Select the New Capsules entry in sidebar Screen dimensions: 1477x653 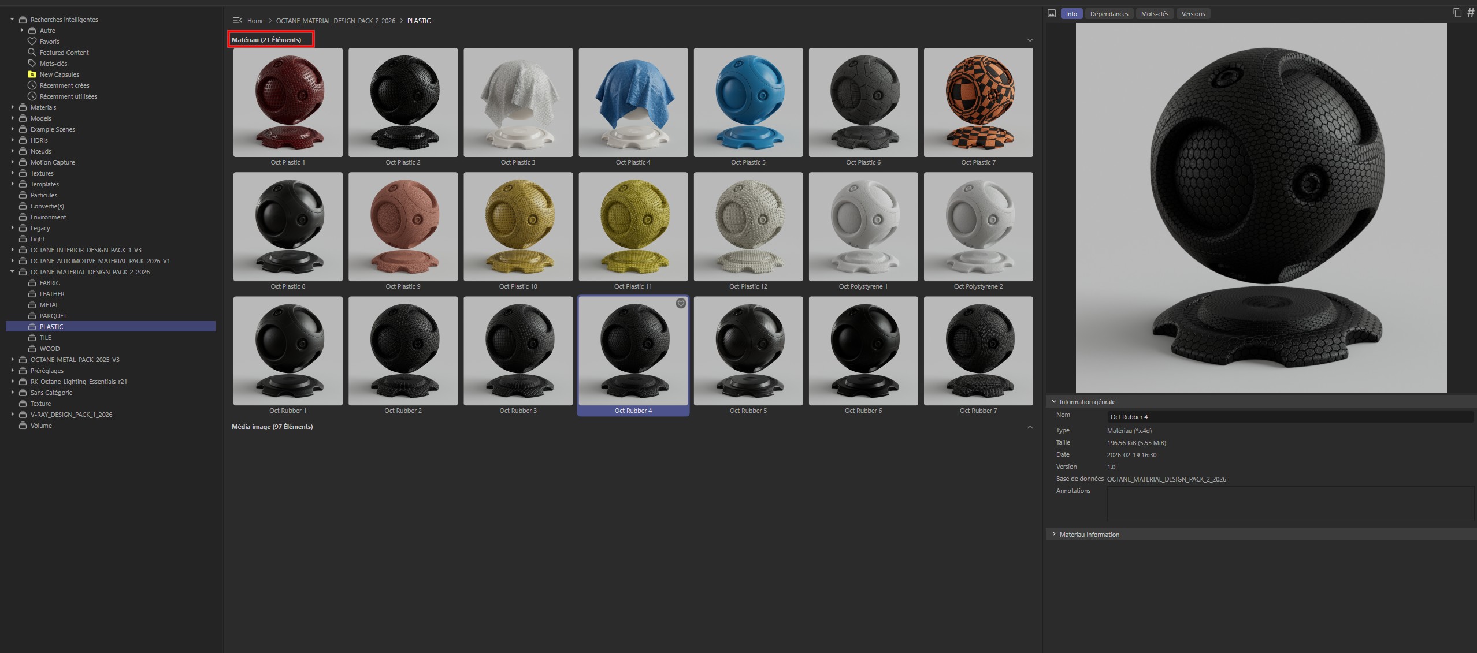tap(59, 74)
